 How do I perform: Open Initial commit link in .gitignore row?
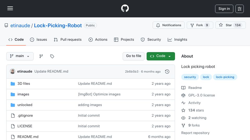(x=89, y=116)
